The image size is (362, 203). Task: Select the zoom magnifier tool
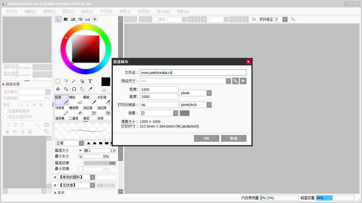pyautogui.click(x=66, y=89)
